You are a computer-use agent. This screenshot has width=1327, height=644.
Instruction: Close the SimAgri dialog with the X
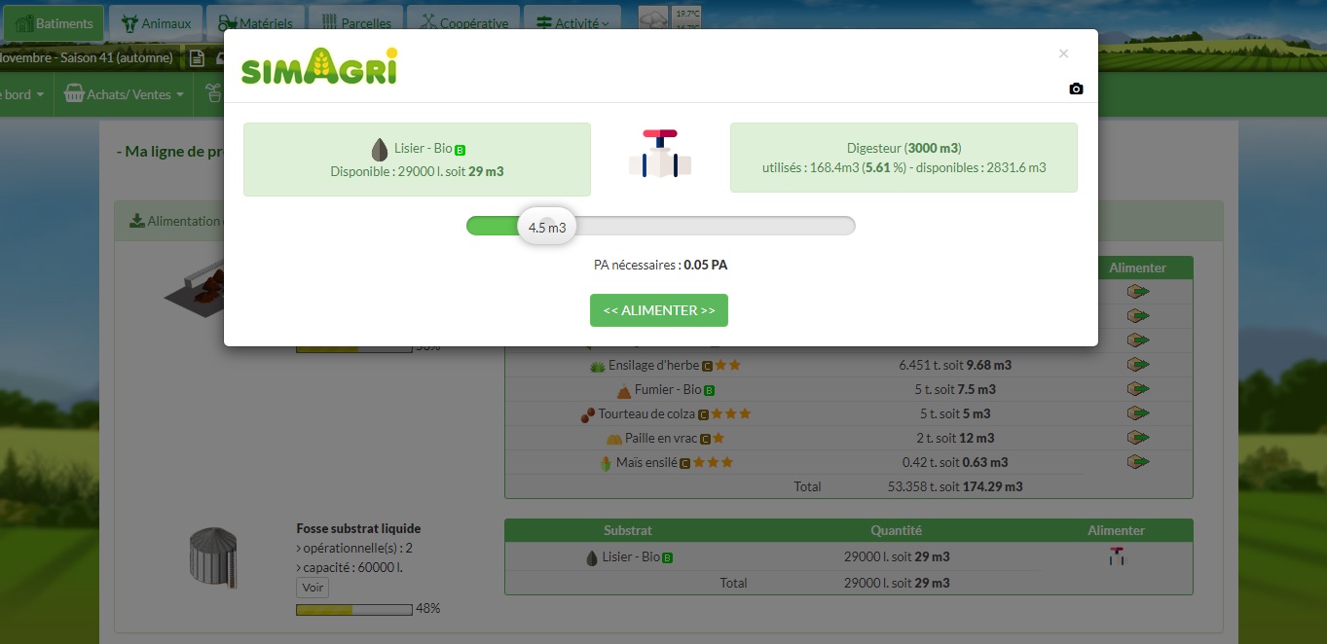[1063, 54]
